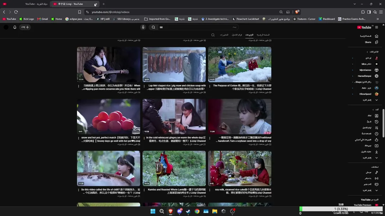385x216 pixels.
Task: Show hidden bookmarks with the overflow chevron
Action: (378, 19)
